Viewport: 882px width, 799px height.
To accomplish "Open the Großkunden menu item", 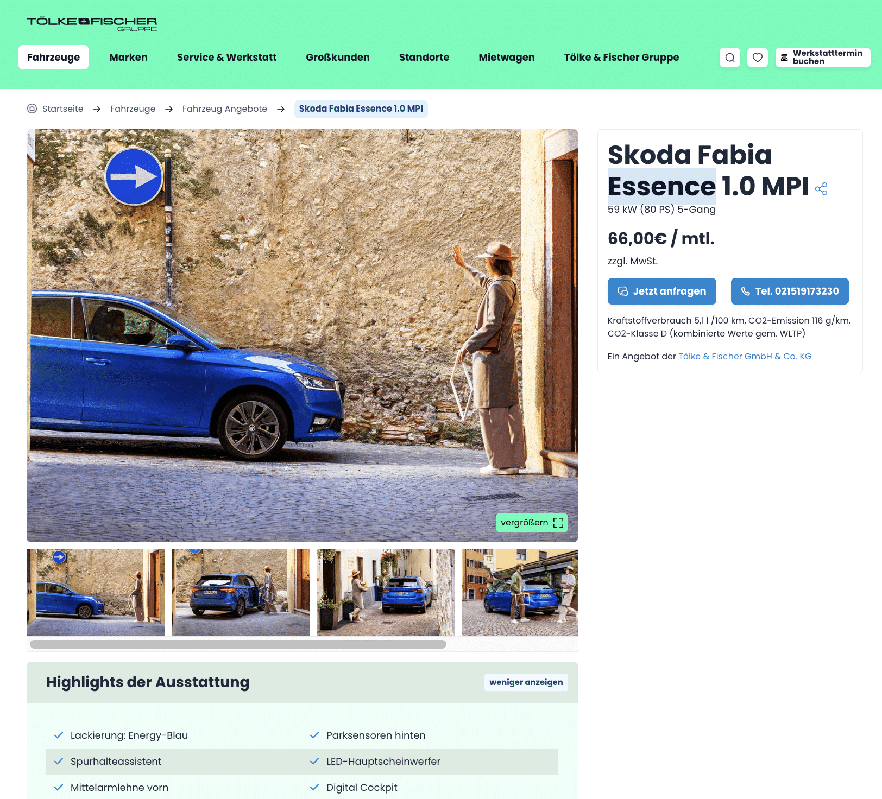I will pos(338,58).
